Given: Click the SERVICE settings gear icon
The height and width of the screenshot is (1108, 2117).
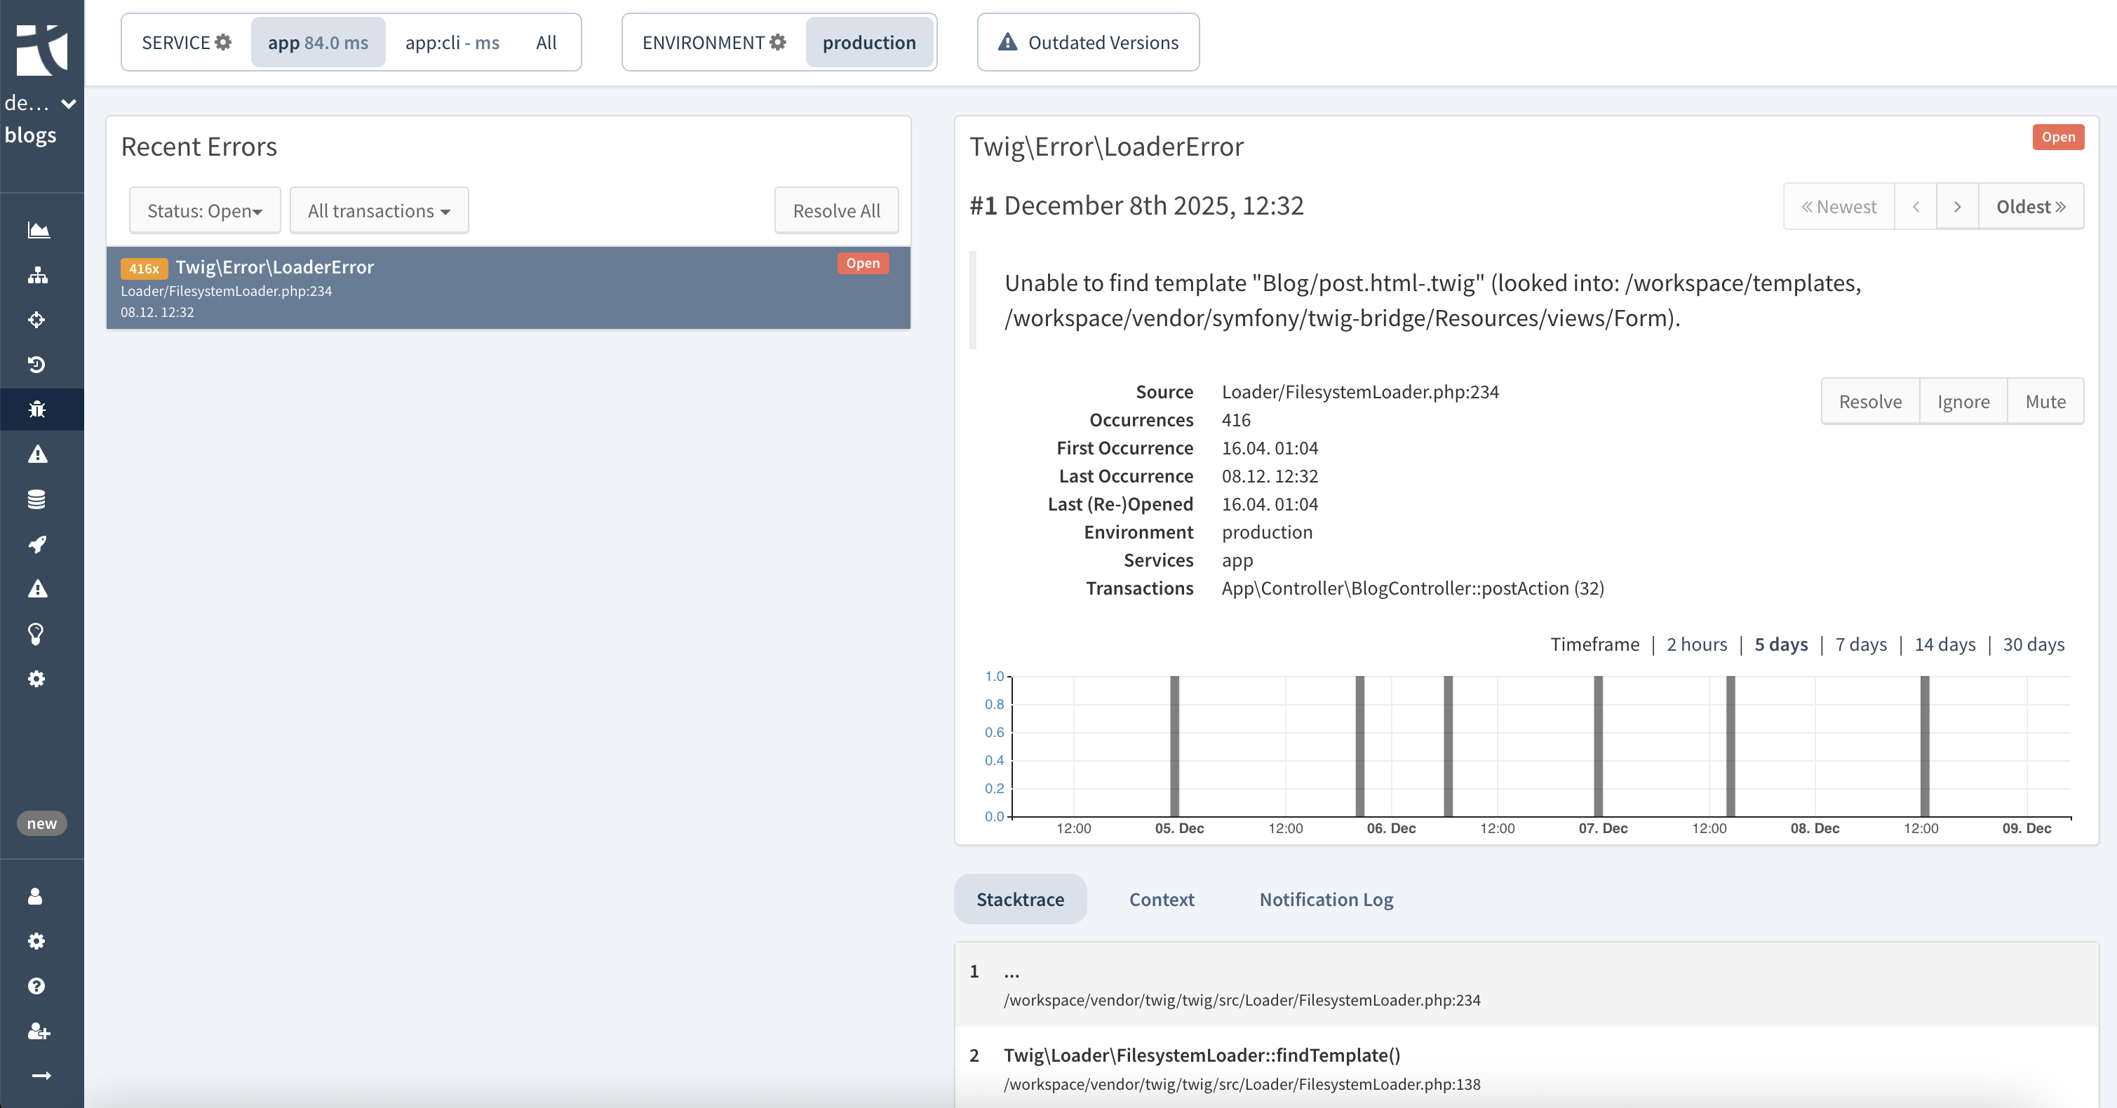Looking at the screenshot, I should 224,42.
